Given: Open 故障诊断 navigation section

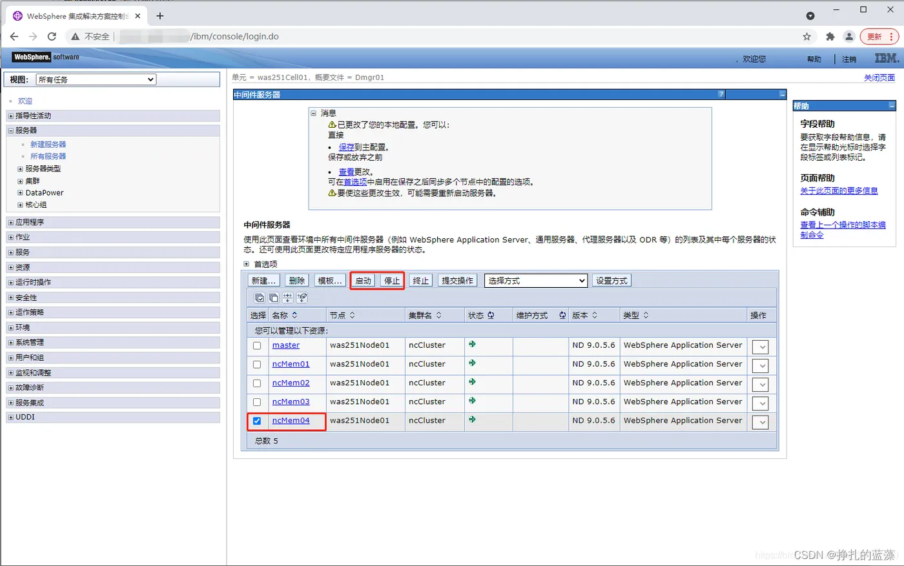Looking at the screenshot, I should coord(113,387).
